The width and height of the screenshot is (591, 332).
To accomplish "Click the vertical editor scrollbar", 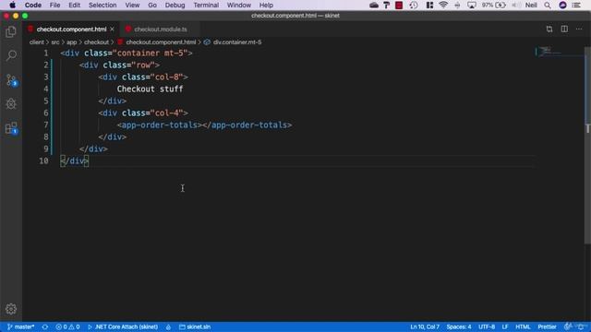I will point(587,147).
